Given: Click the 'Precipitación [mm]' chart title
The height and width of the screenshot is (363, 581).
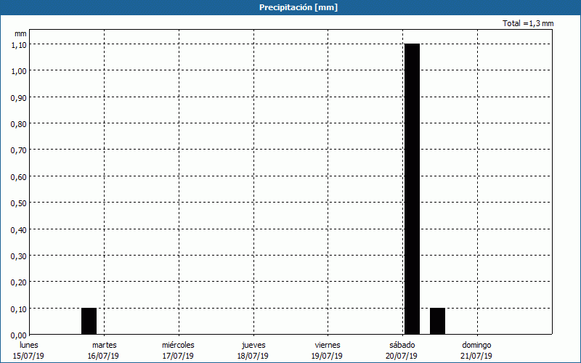Looking at the screenshot, I should pos(298,7).
